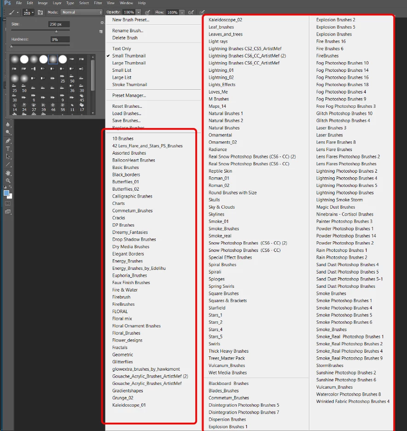Open the Mode Normal dropdown
The height and width of the screenshot is (431, 407).
(x=81, y=12)
